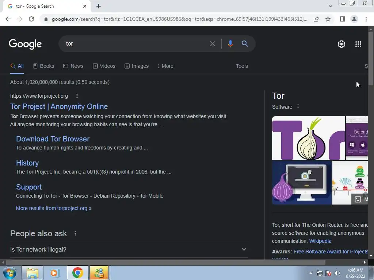
Task: Open the Windows Start menu
Action: tap(10, 273)
